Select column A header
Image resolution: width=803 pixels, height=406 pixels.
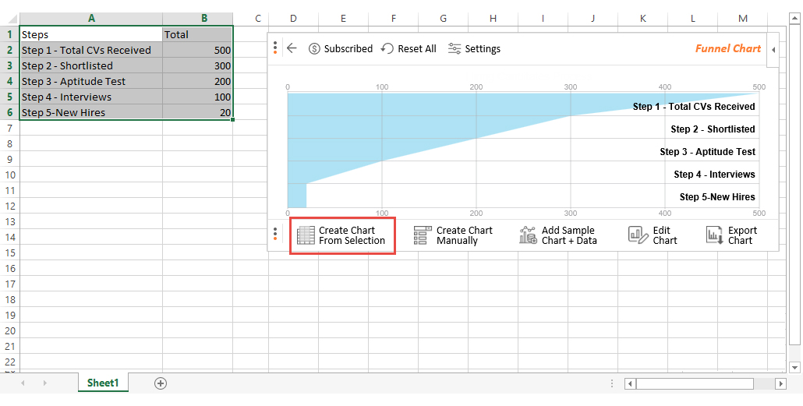(x=91, y=19)
